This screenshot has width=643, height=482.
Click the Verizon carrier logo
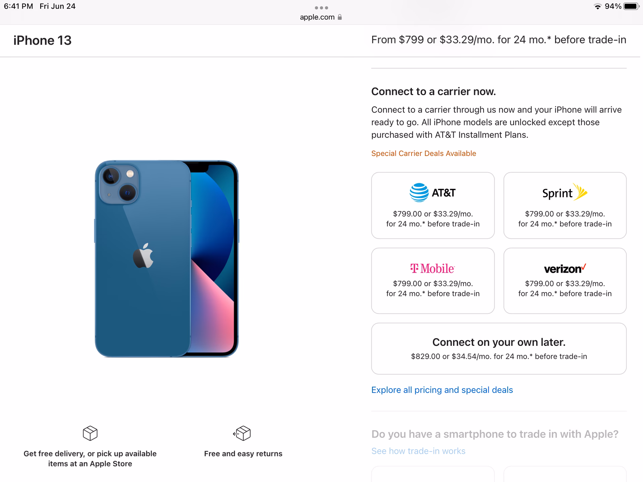click(564, 269)
